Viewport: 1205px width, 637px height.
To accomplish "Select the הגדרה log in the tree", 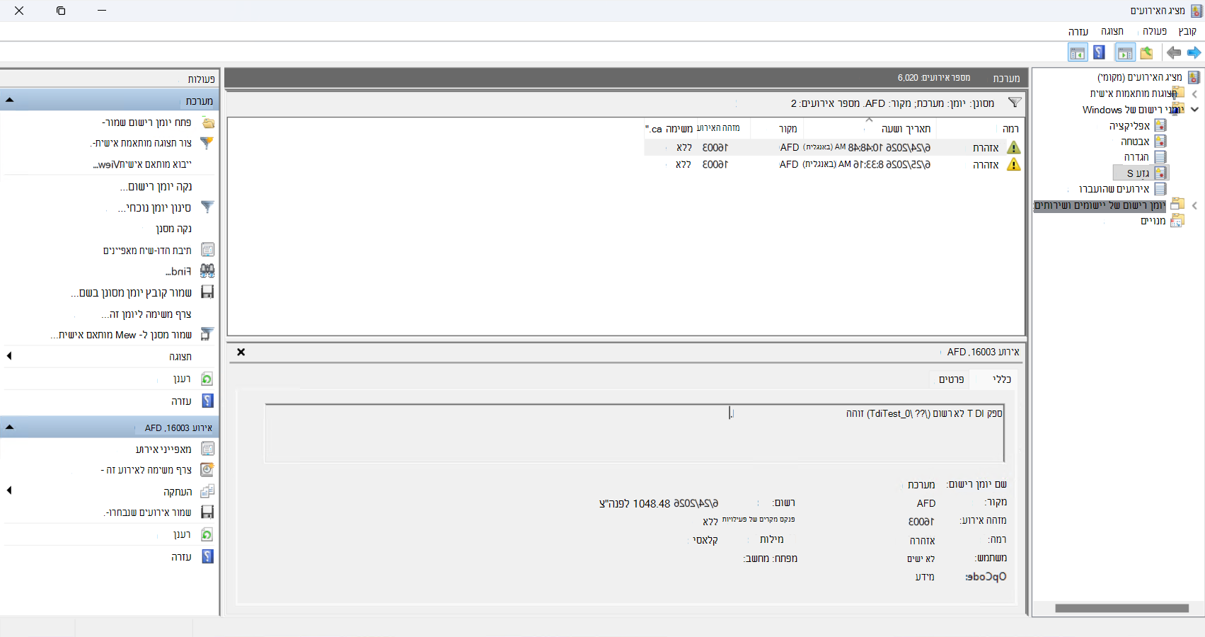I will click(1136, 156).
